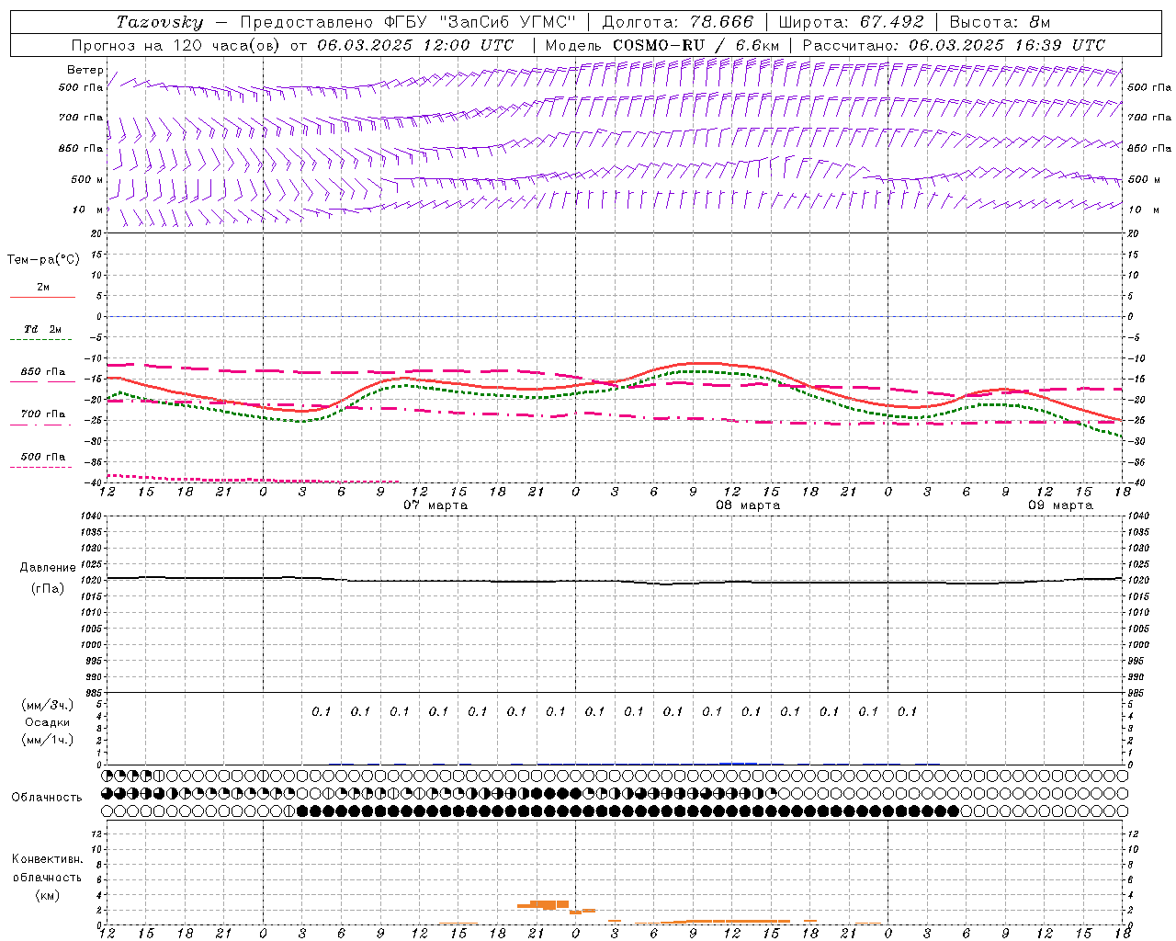This screenshot has height=941, width=1176.
Task: Click the latitude value Широта: 67.492
Action: pyautogui.click(x=851, y=22)
